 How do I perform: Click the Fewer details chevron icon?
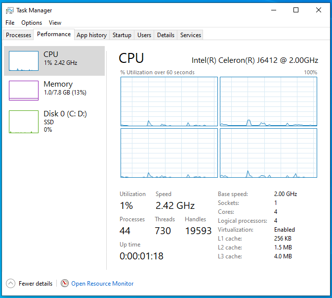click(10, 283)
